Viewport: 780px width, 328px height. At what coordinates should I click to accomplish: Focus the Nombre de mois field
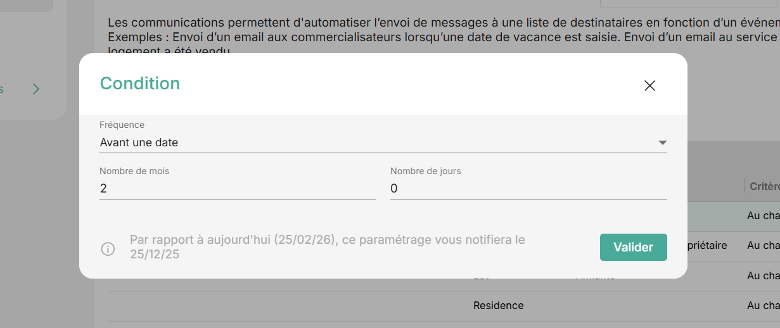[x=238, y=189]
